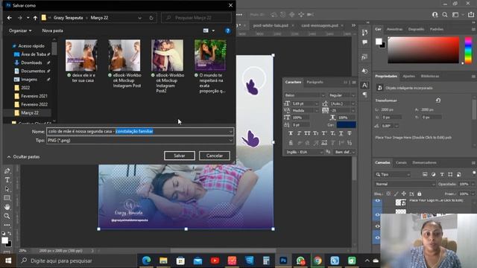Filter layers by smart object icon
The image size is (477, 268).
click(x=459, y=174)
